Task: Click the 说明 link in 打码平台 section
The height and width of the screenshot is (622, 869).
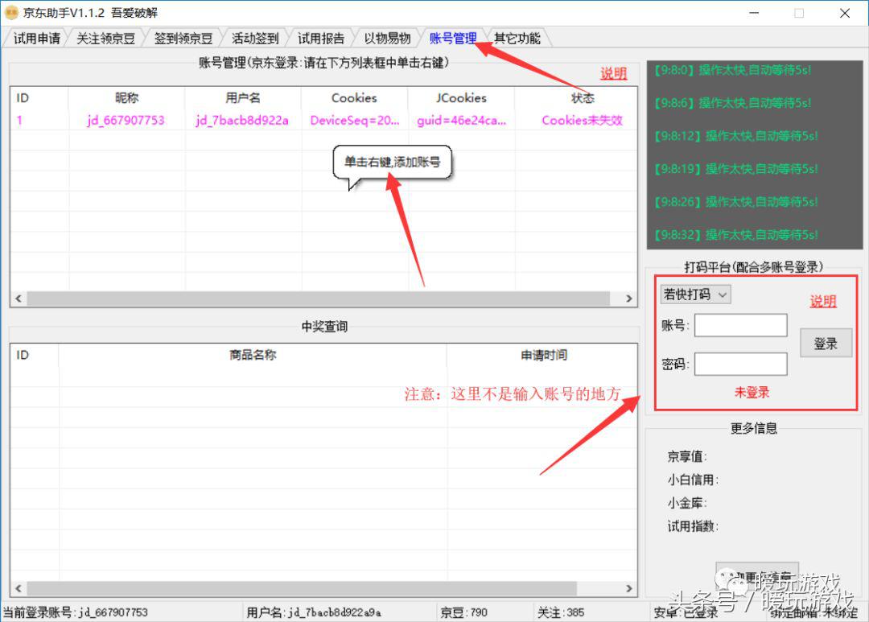Action: pyautogui.click(x=822, y=302)
